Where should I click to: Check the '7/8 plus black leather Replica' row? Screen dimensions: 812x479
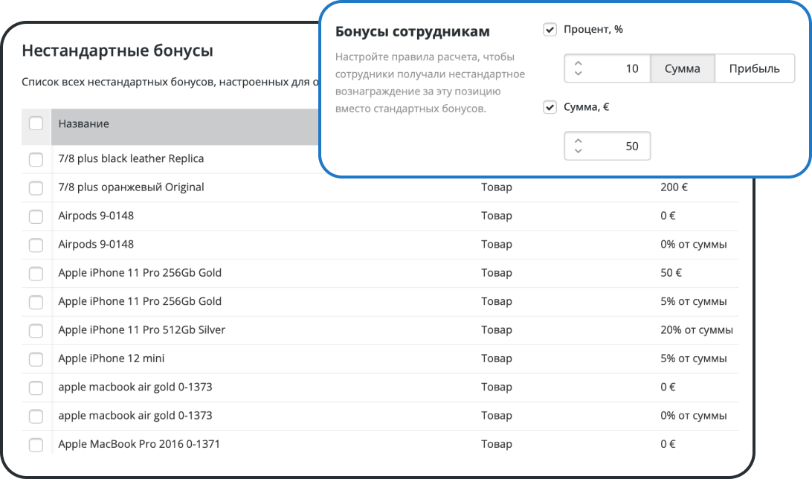coord(36,159)
